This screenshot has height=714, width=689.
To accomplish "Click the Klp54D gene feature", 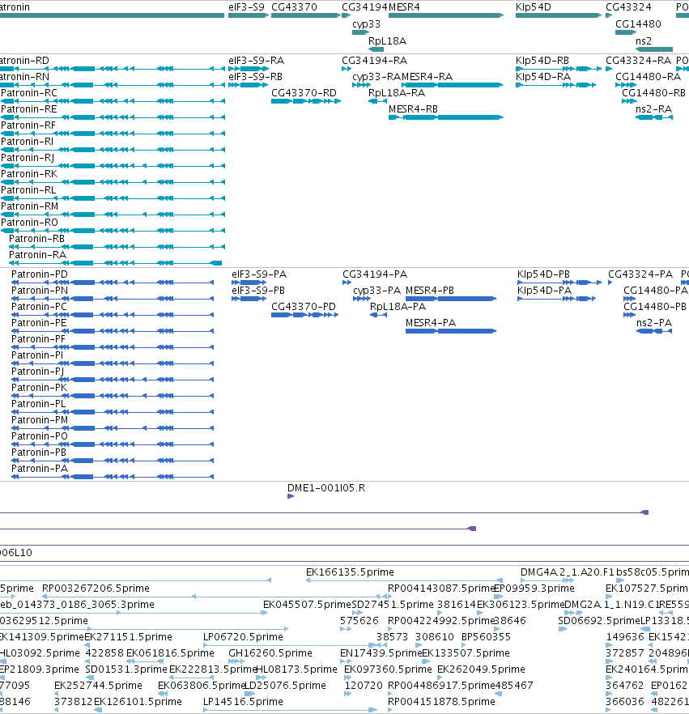I will click(559, 15).
